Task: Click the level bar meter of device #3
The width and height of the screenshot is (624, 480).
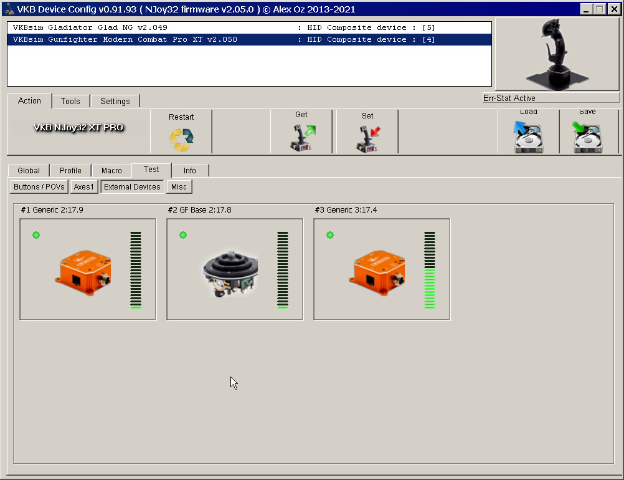Action: (430, 270)
